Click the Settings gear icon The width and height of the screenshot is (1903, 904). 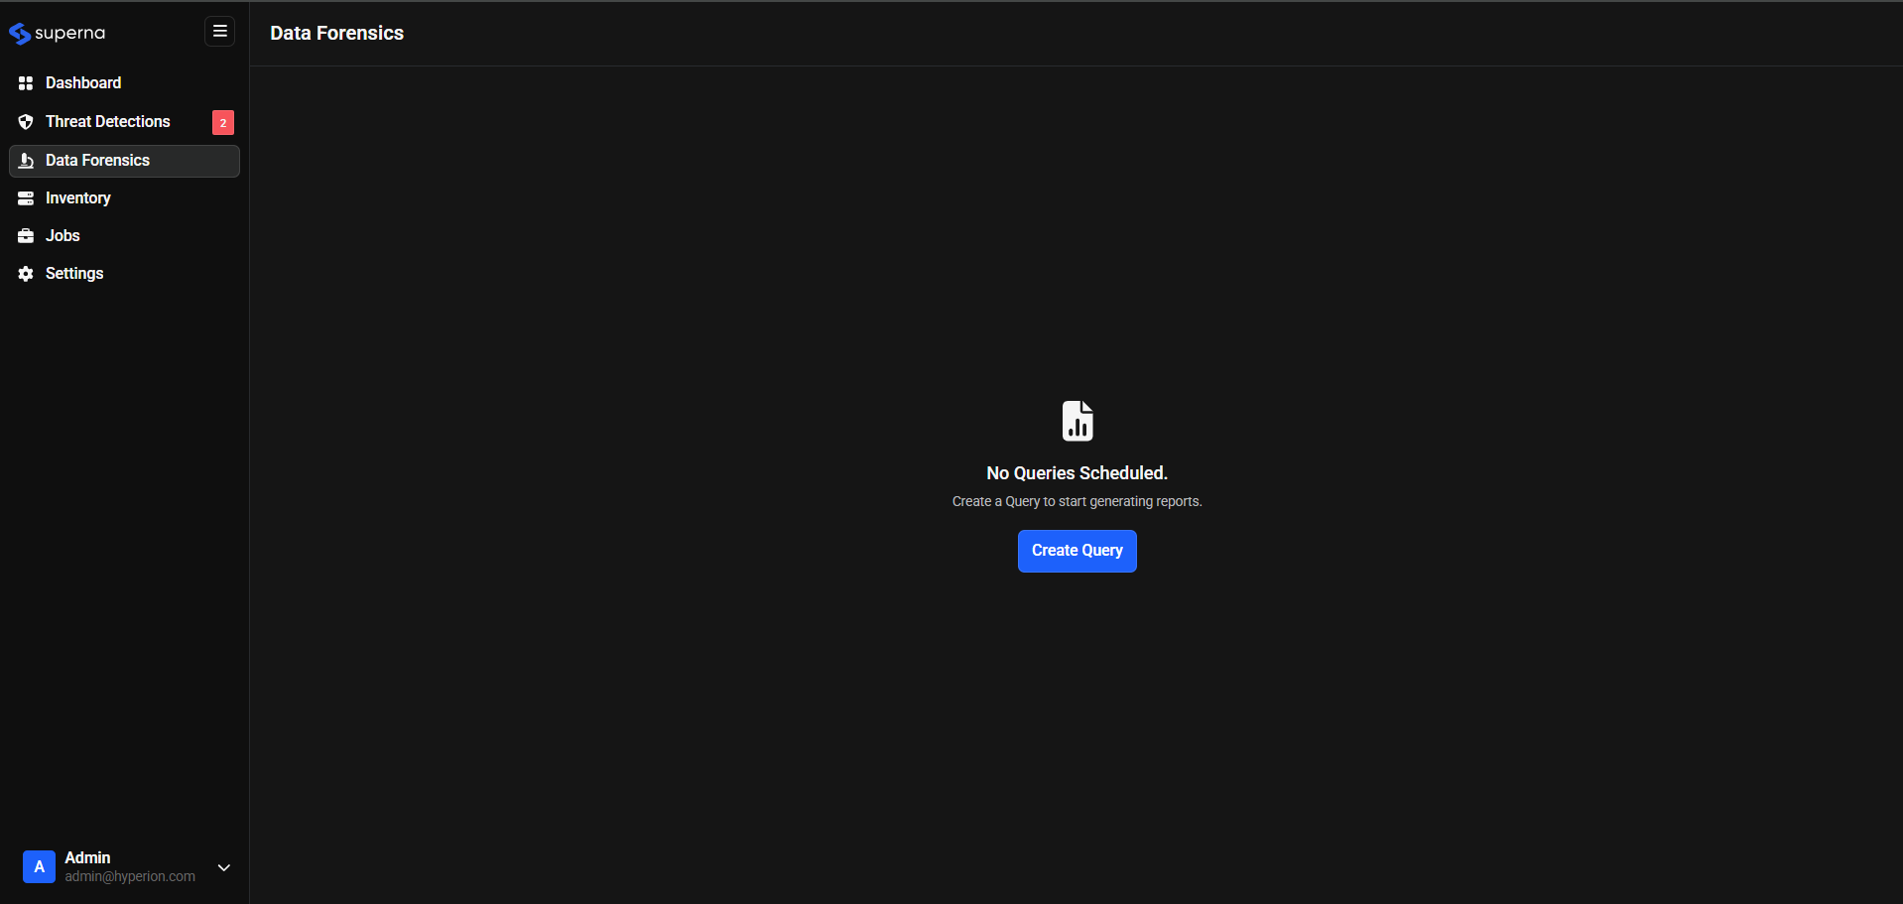26,274
